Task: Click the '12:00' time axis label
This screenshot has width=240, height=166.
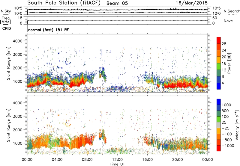Action: pyautogui.click(x=117, y=160)
